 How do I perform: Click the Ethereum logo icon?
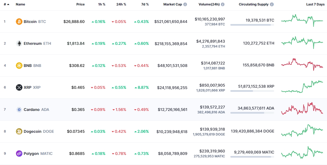coord(19,43)
